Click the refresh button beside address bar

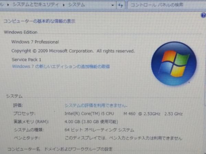(121, 5)
